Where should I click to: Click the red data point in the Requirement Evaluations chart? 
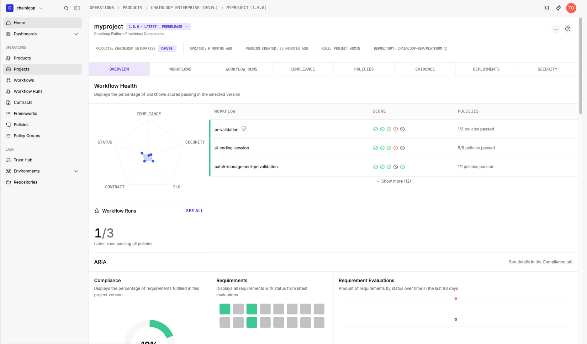pyautogui.click(x=456, y=299)
